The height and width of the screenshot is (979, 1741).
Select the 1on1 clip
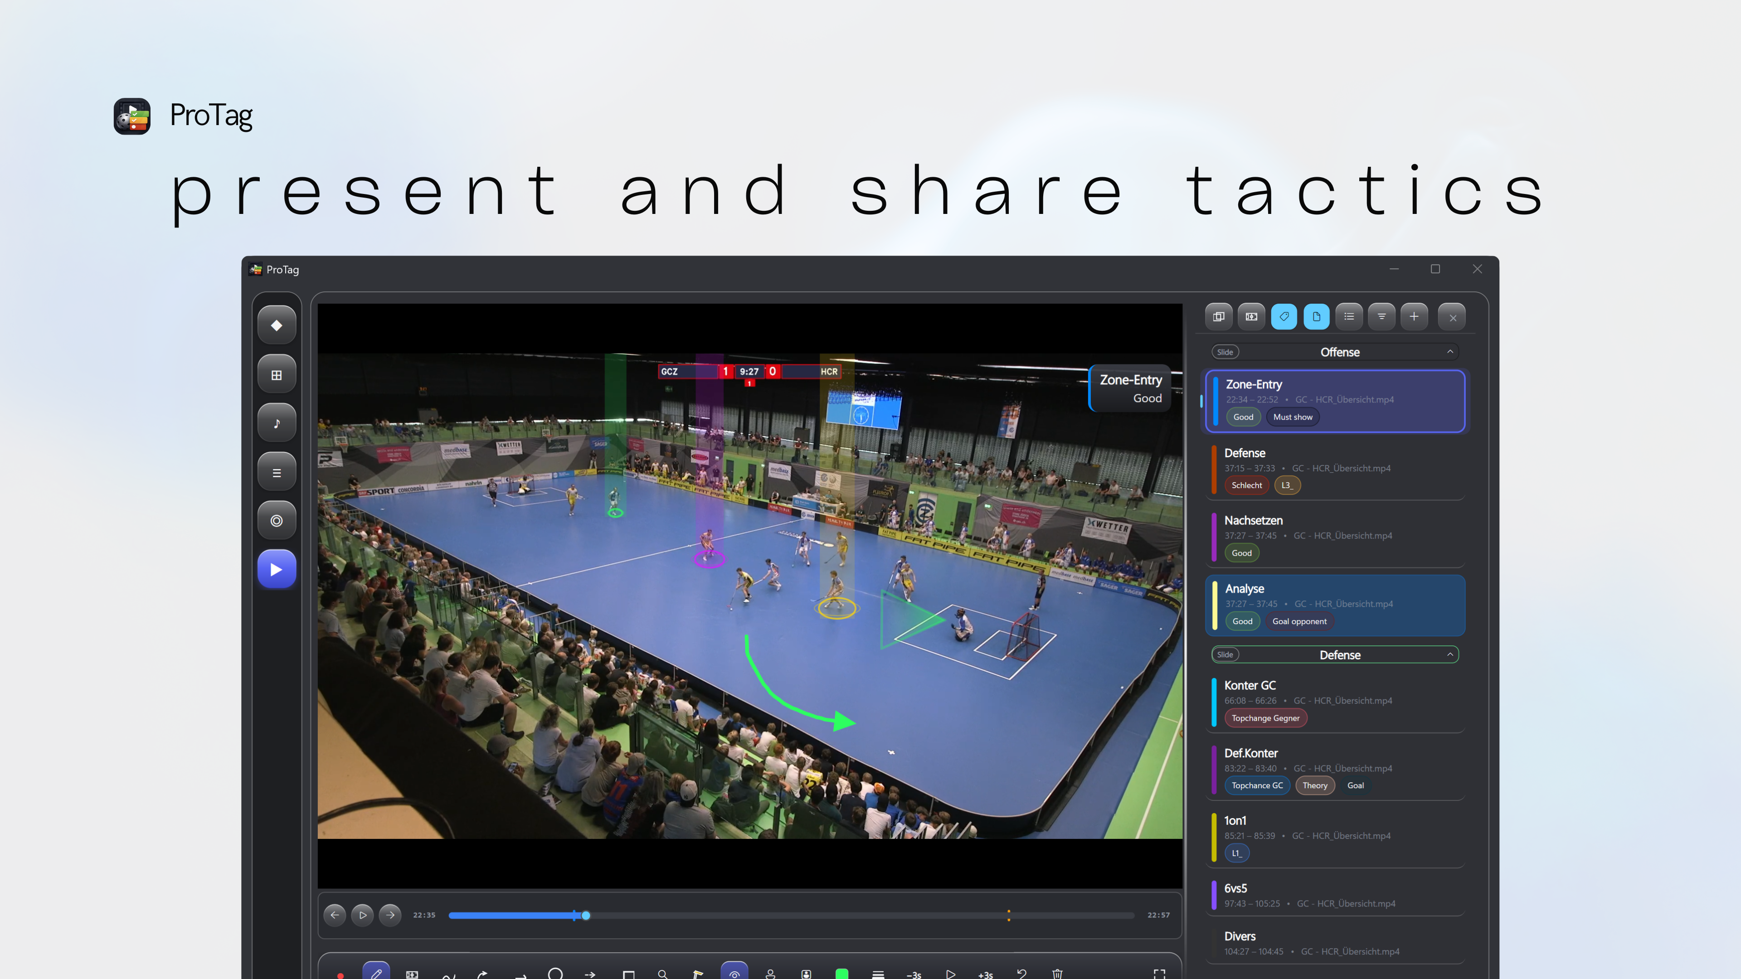pyautogui.click(x=1336, y=837)
